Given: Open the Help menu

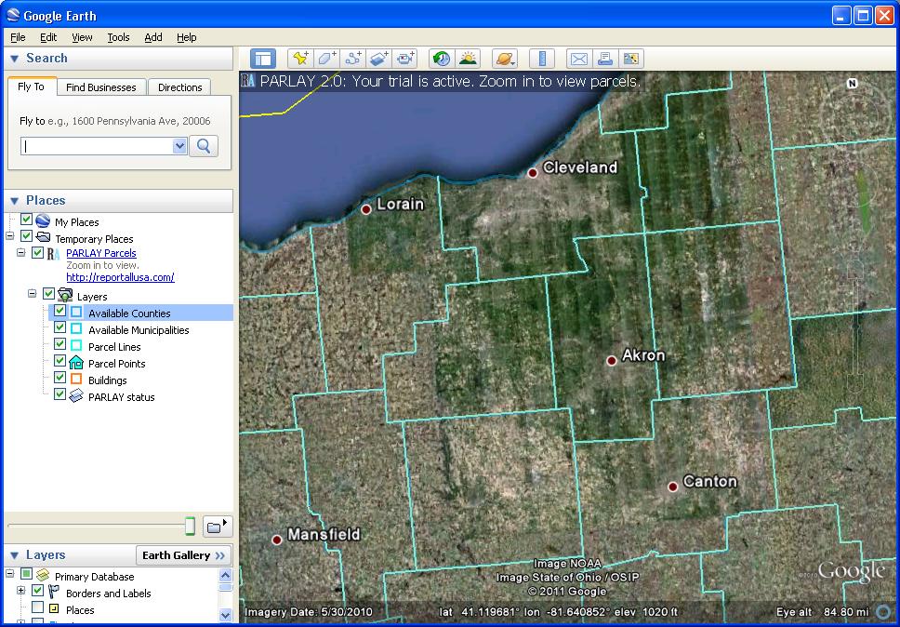Looking at the screenshot, I should click(187, 37).
